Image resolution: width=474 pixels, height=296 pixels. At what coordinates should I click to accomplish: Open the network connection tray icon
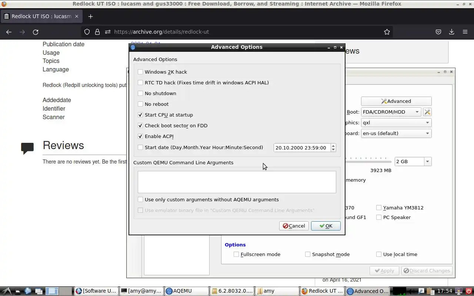tap(421, 291)
